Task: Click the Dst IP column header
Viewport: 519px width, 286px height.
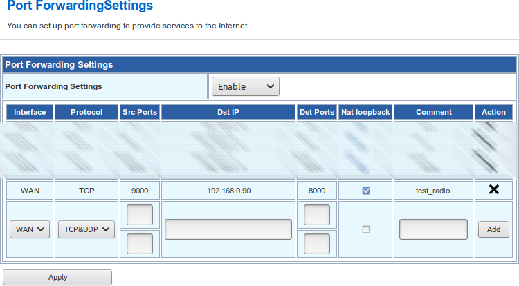Action: [x=228, y=112]
